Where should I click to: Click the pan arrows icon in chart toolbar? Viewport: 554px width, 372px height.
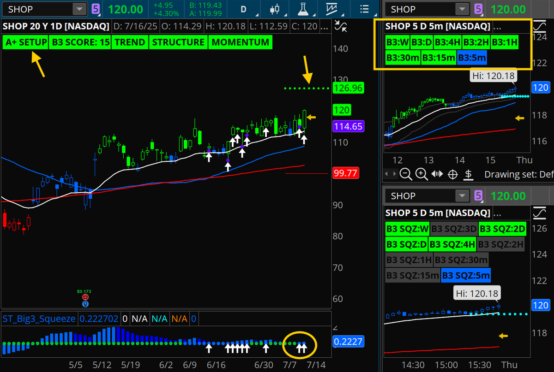tap(437, 174)
